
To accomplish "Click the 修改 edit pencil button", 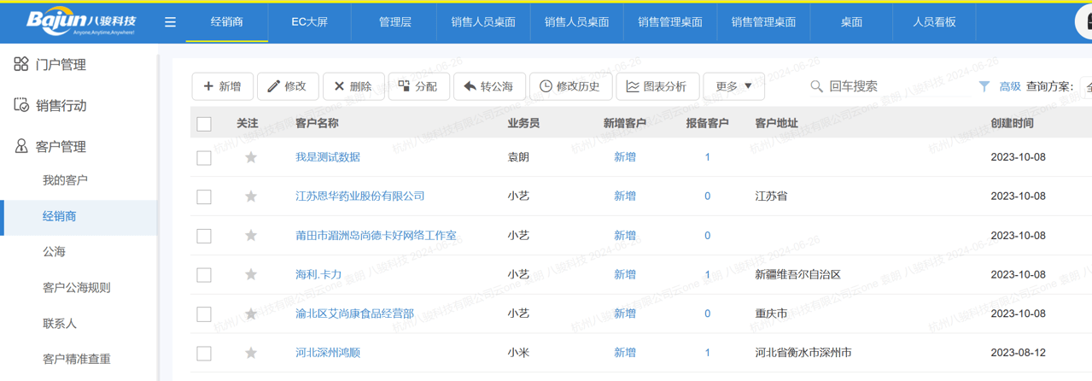I will [287, 86].
